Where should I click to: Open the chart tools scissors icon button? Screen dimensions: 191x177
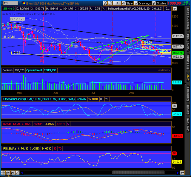tap(105, 3)
